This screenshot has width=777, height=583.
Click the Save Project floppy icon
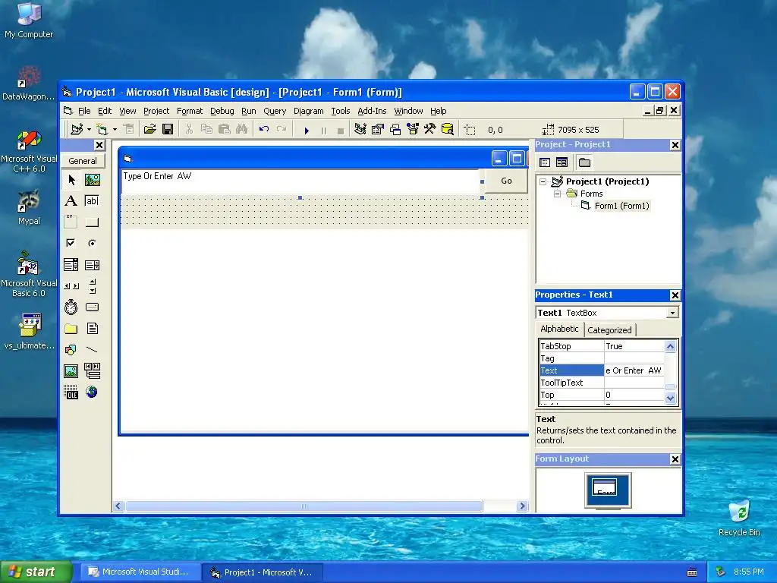click(168, 130)
